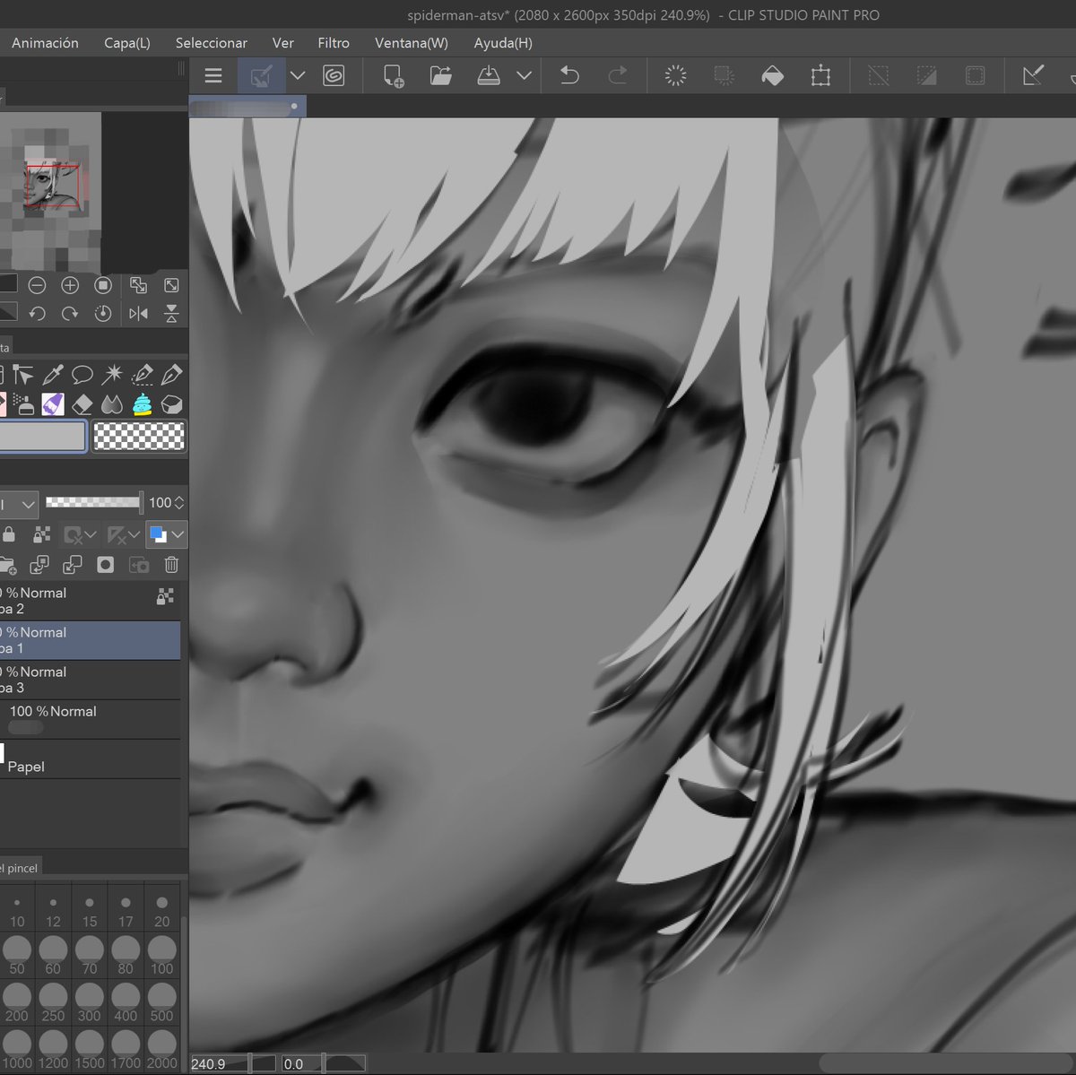The image size is (1076, 1075).
Task: Click the Fill bucket icon in command bar
Action: (772, 76)
